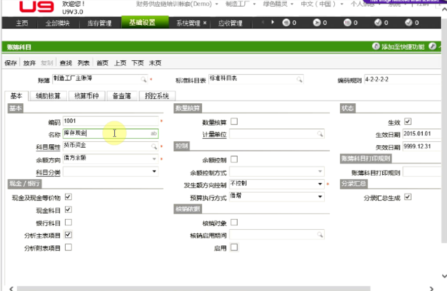Click the 列表 button
The image size is (447, 291).
[83, 63]
